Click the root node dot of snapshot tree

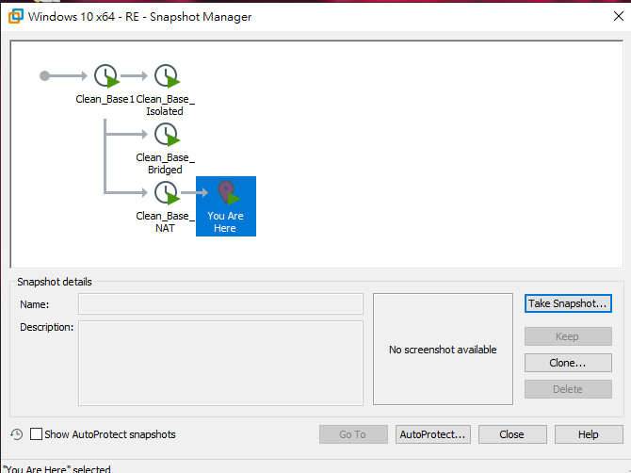44,75
